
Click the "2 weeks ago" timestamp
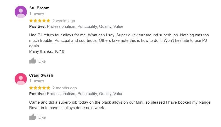click(64, 21)
